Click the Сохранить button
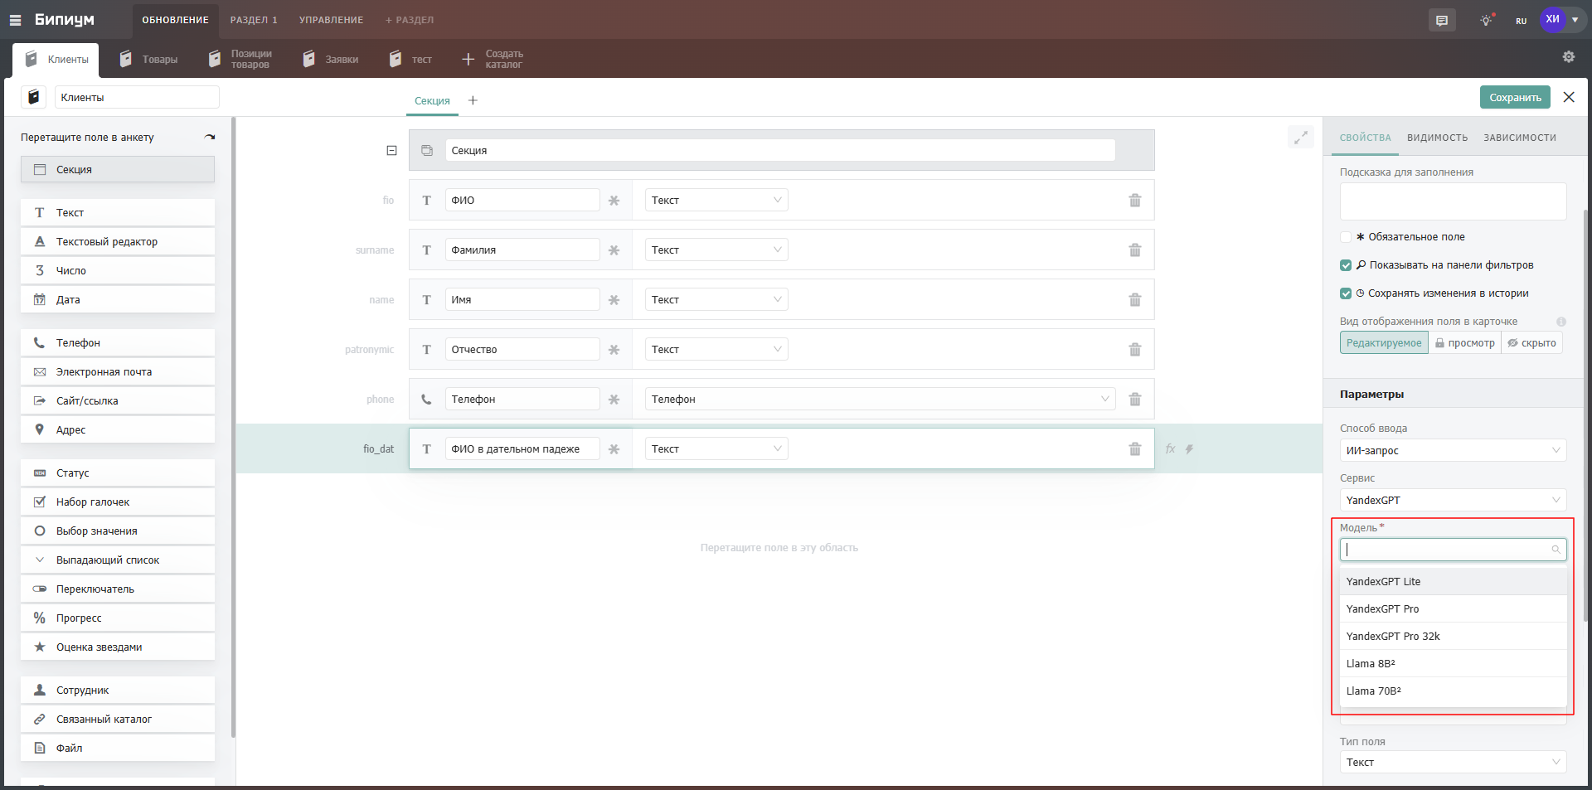The image size is (1592, 790). click(1514, 98)
